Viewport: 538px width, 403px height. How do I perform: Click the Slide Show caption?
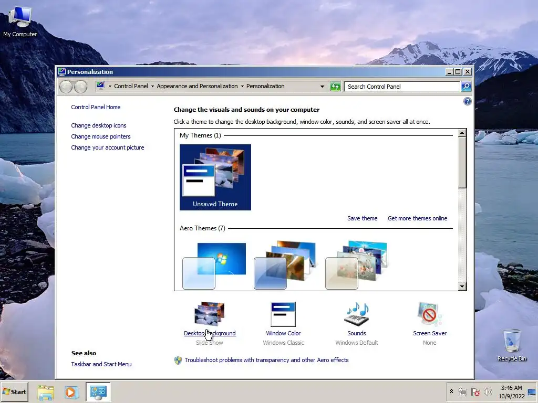209,343
